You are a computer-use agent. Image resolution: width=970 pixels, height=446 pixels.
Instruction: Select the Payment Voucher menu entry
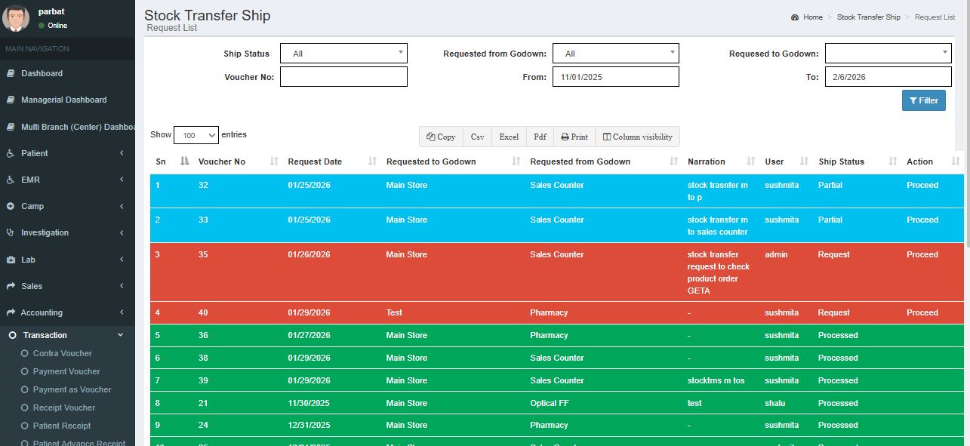[x=66, y=371]
